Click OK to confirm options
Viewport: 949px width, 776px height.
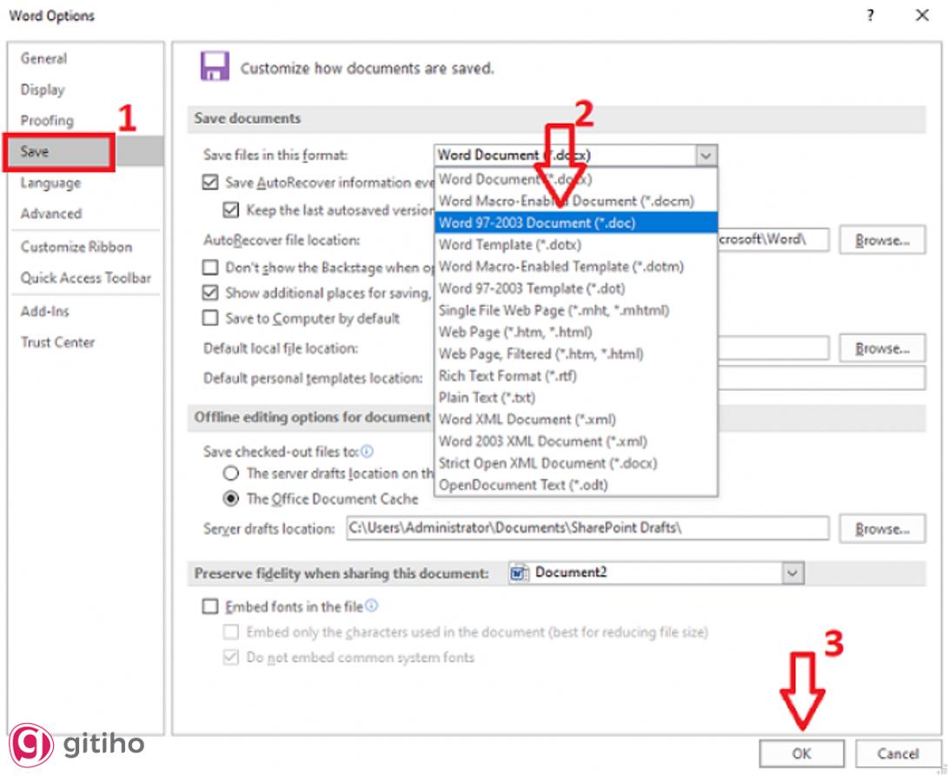(x=801, y=753)
